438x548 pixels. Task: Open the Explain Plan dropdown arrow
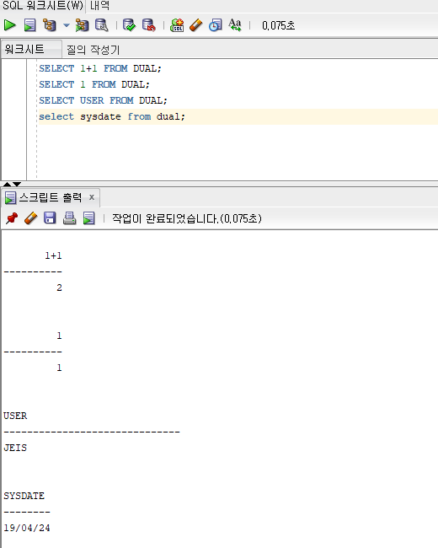(x=67, y=25)
